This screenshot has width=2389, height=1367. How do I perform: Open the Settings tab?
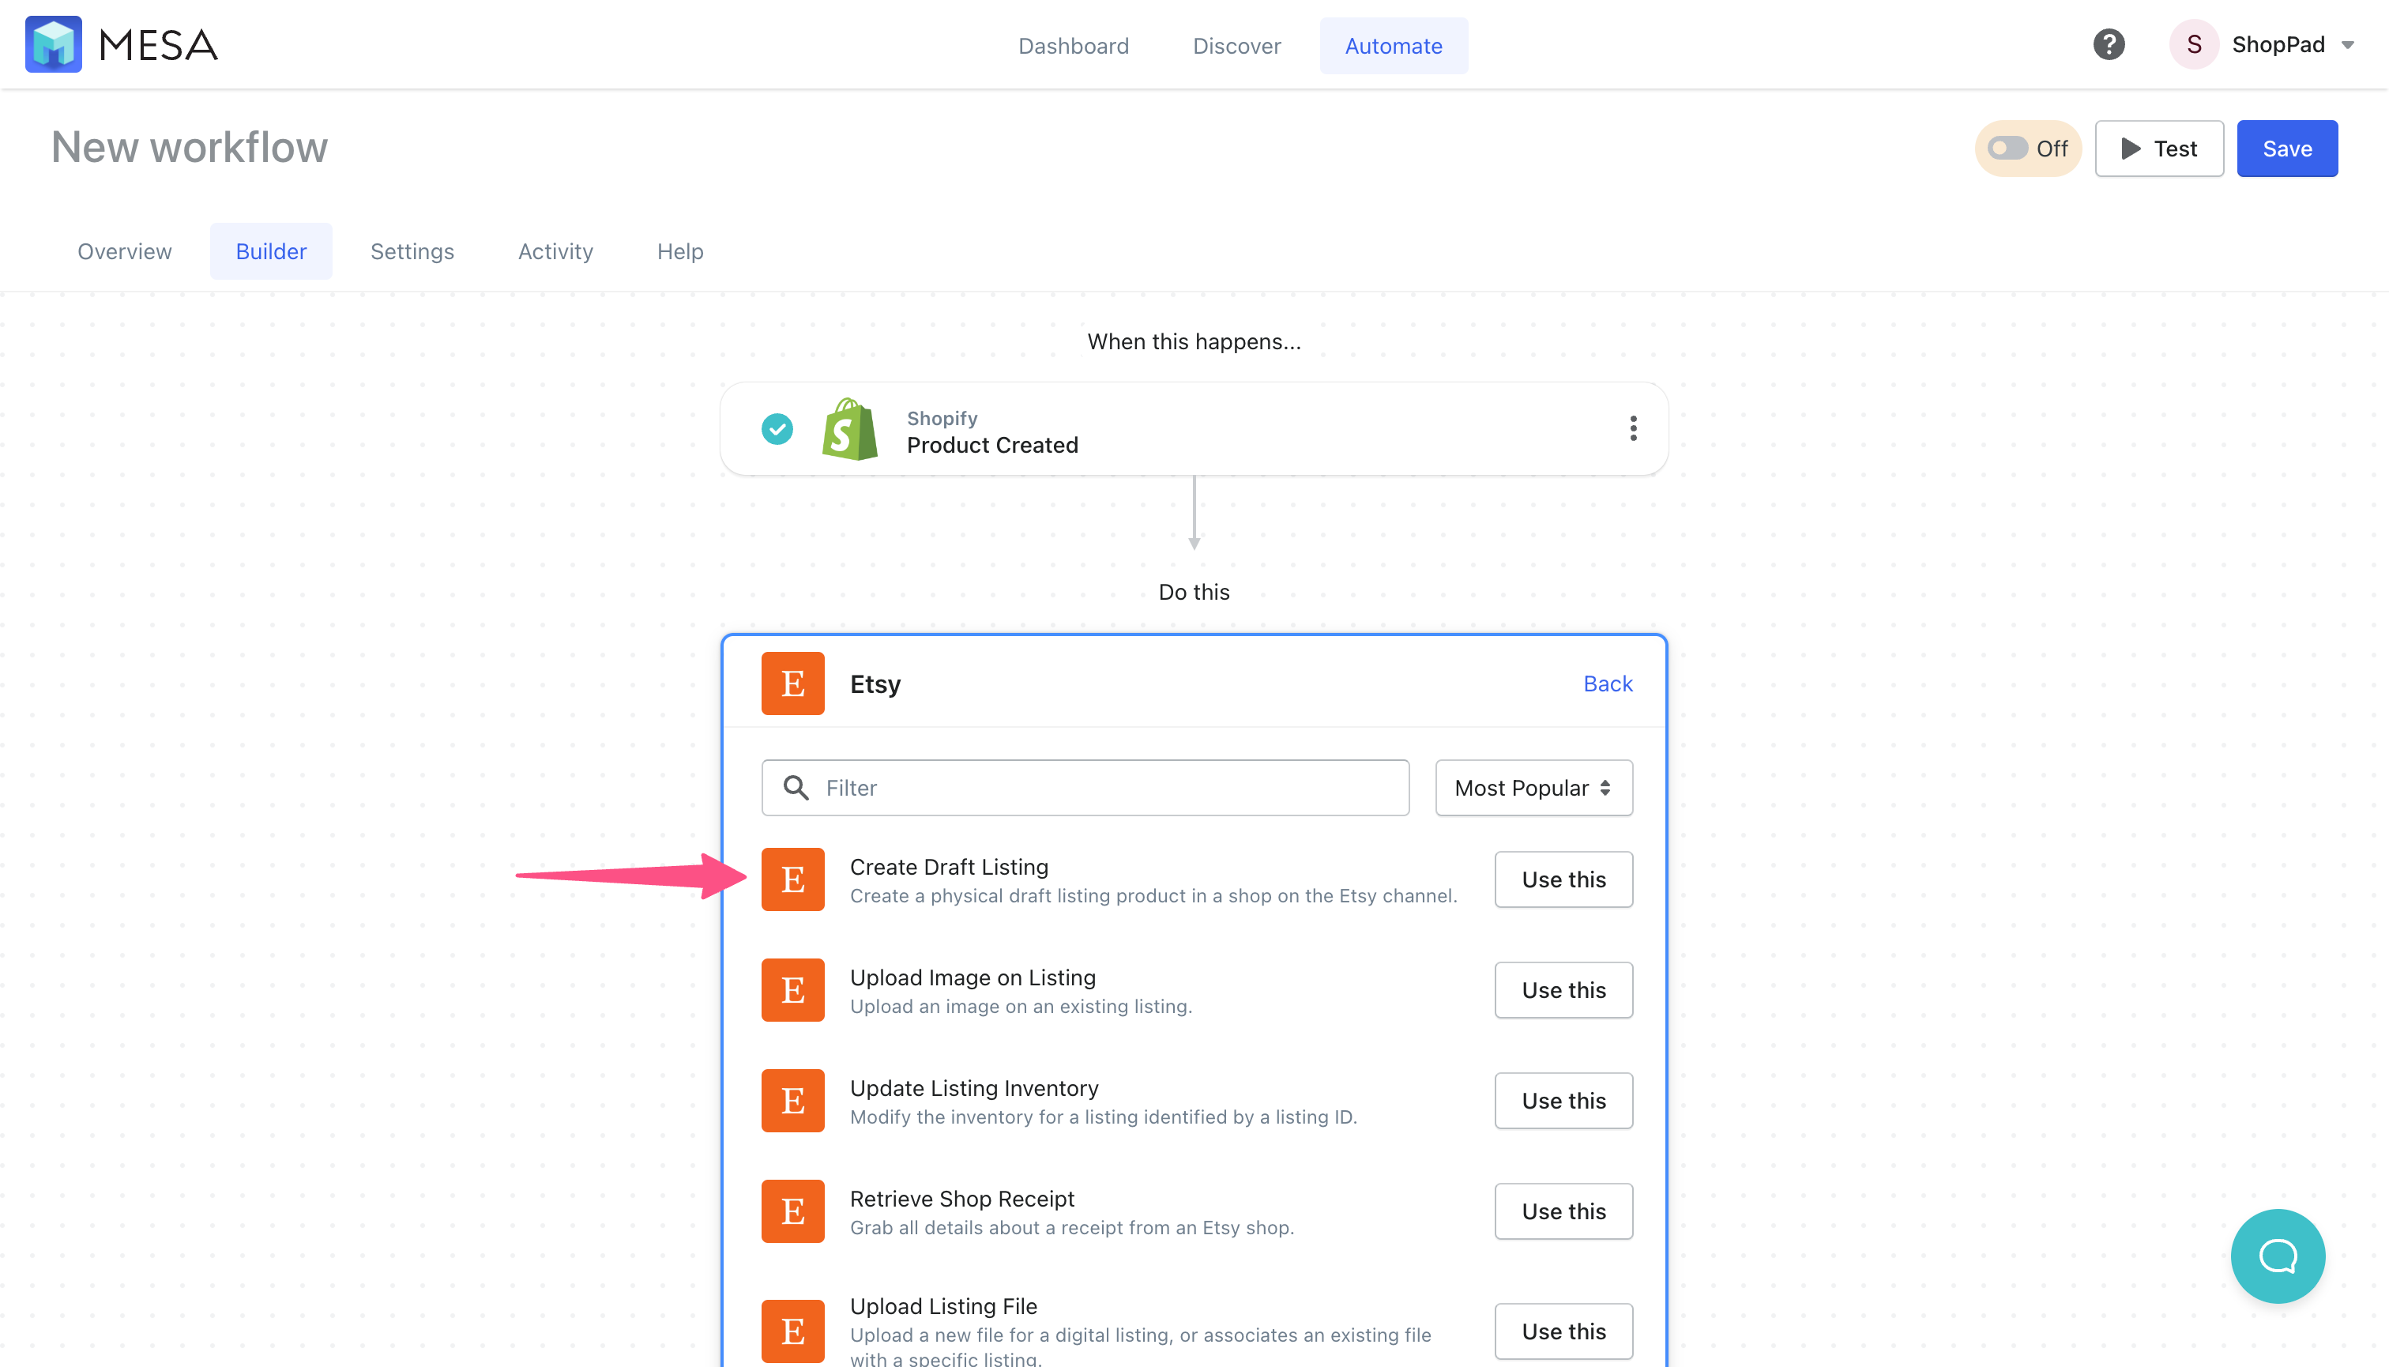click(x=412, y=251)
